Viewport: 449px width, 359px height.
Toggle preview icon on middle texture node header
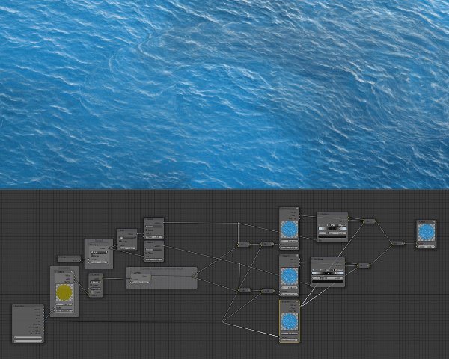[297, 256]
